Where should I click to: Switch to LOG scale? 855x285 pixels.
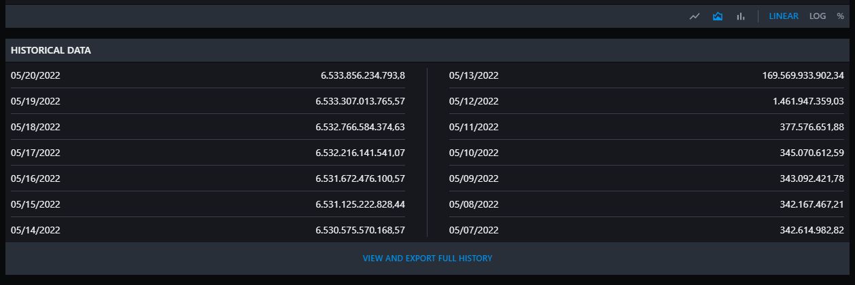(818, 16)
